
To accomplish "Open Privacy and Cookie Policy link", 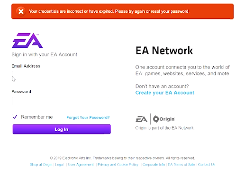I will pyautogui.click(x=118, y=165).
